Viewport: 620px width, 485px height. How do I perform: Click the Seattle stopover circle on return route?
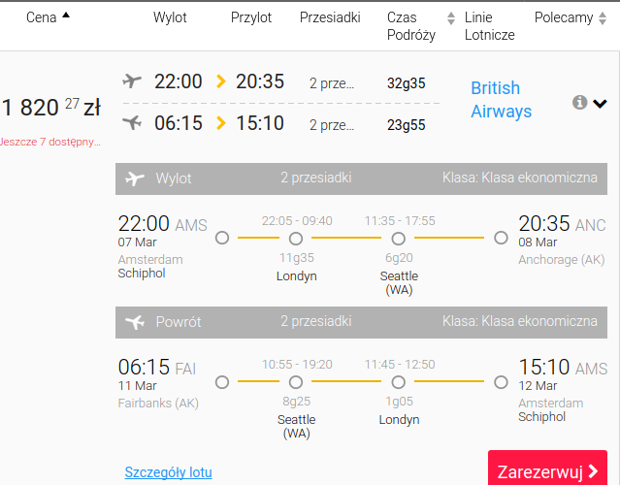coord(296,382)
